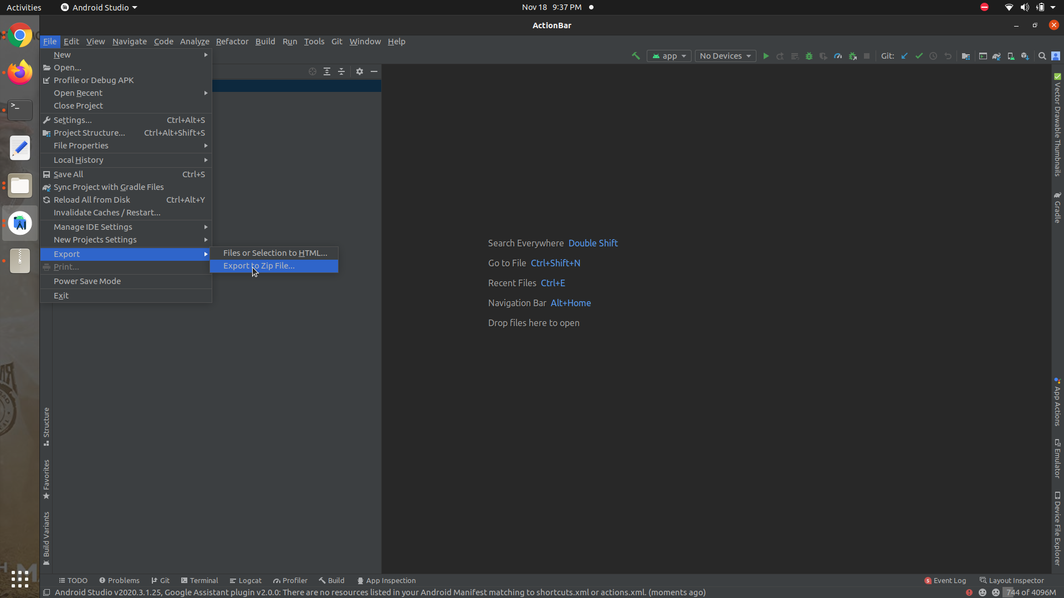
Task: Click the Apply Code Changes icon
Action: [795, 56]
